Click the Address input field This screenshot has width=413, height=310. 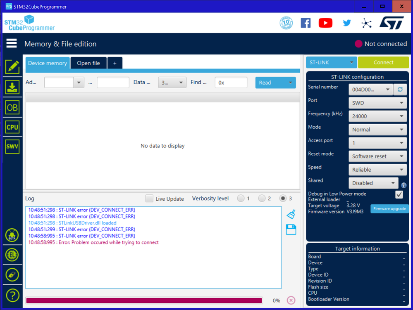[59, 83]
